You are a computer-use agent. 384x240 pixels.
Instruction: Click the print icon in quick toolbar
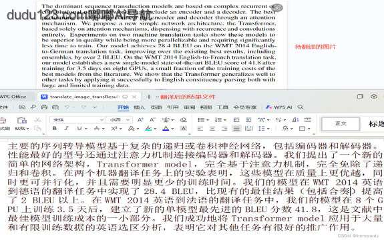click(x=44, y=107)
